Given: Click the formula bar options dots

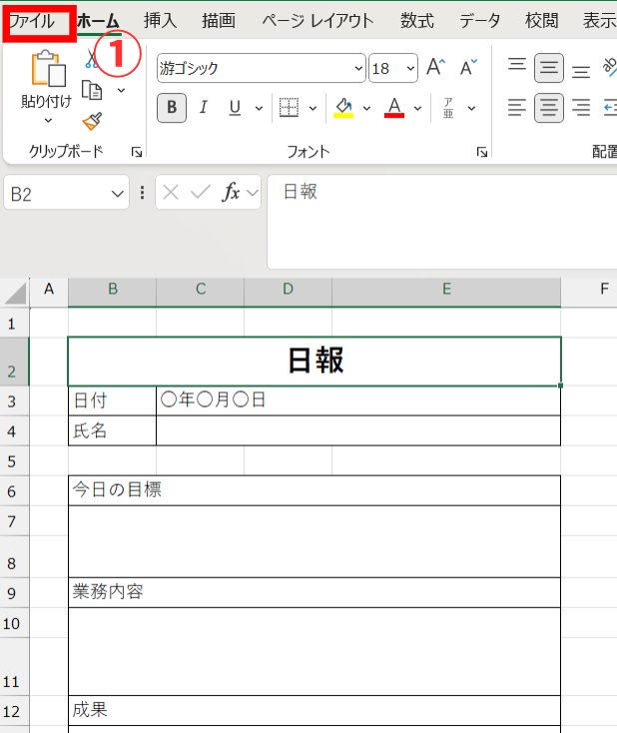Looking at the screenshot, I should (142, 193).
